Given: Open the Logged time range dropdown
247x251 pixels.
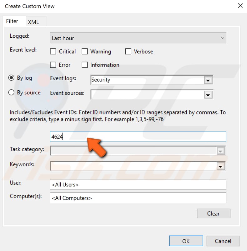Looking at the screenshot, I should pos(138,38).
